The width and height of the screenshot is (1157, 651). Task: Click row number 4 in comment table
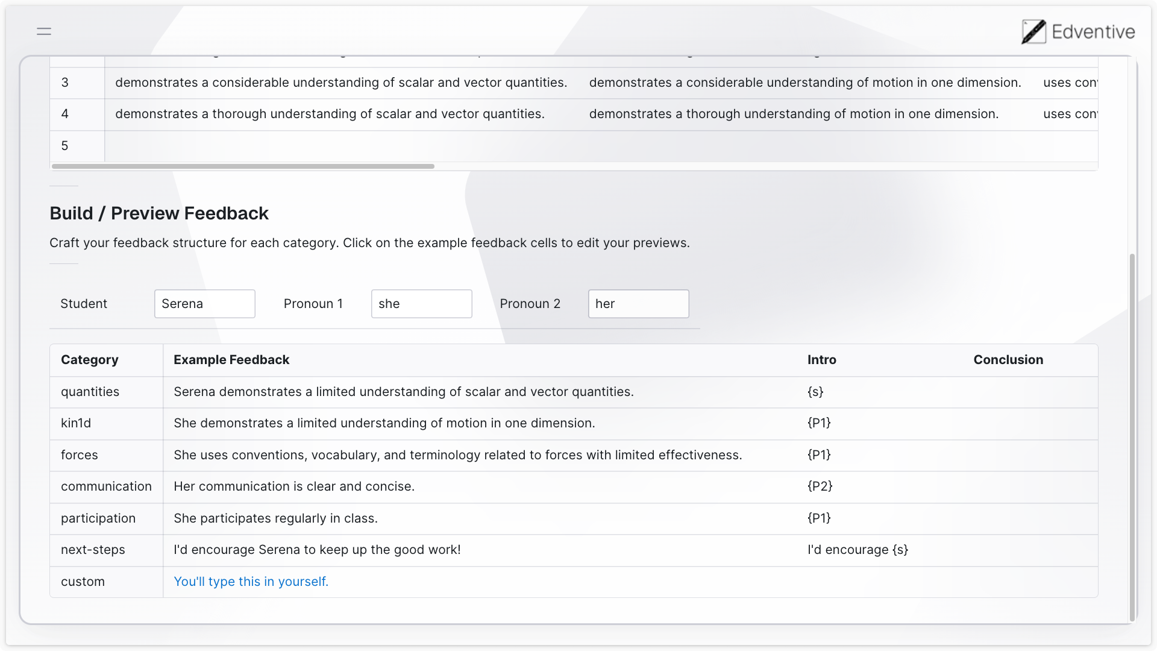[77, 114]
